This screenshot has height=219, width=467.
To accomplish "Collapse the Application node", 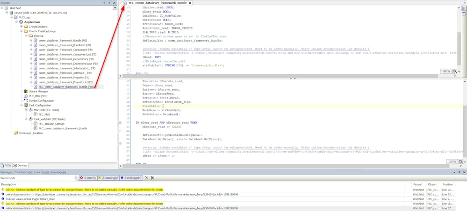I will click(x=17, y=22).
